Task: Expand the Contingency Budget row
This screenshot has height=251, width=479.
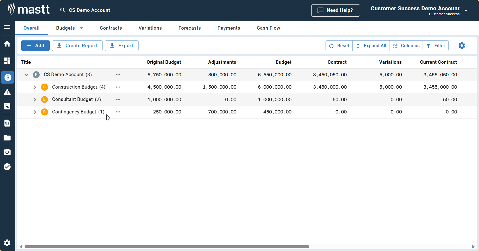Action: click(x=35, y=112)
